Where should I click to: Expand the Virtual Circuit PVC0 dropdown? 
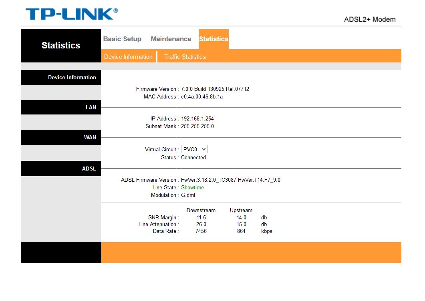tap(194, 149)
